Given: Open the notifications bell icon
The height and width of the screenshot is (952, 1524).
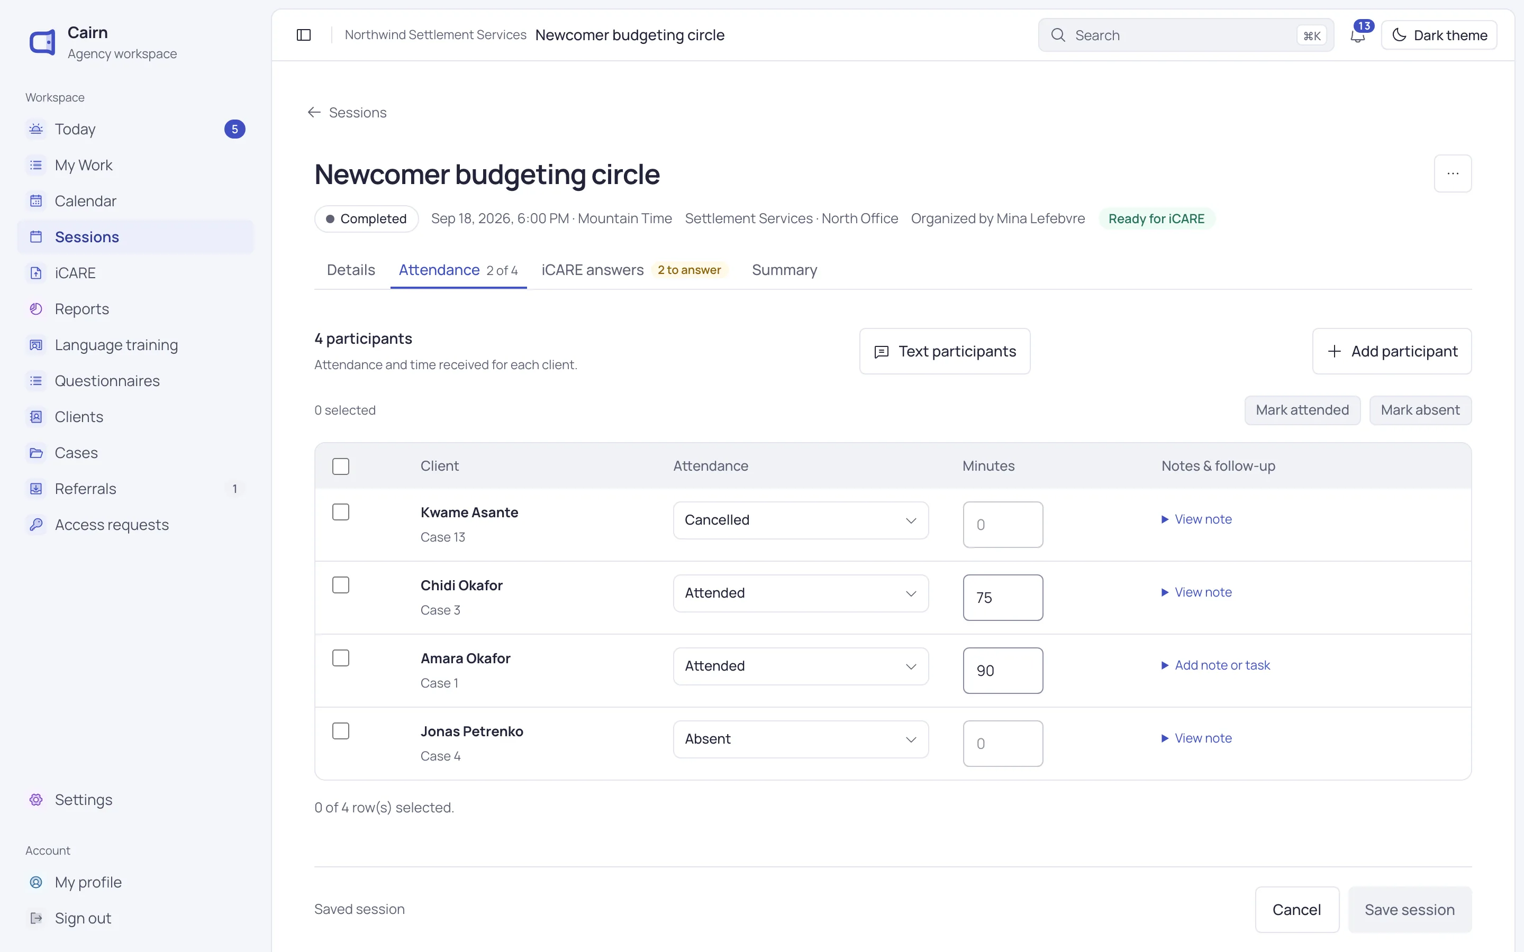Looking at the screenshot, I should 1358,35.
